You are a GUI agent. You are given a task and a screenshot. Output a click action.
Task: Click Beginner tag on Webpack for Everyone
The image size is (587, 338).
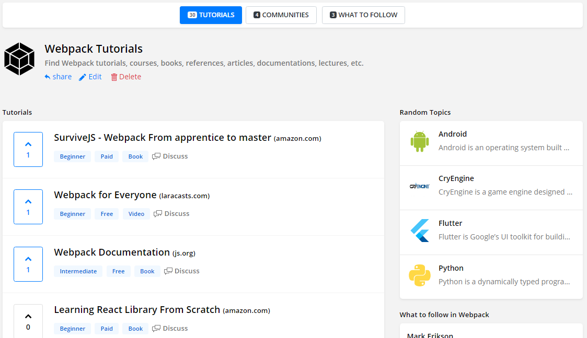(x=72, y=214)
